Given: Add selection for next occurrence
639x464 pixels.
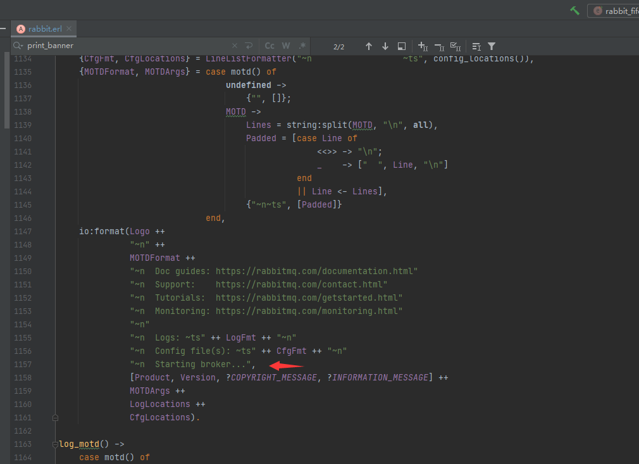Looking at the screenshot, I should (x=423, y=46).
